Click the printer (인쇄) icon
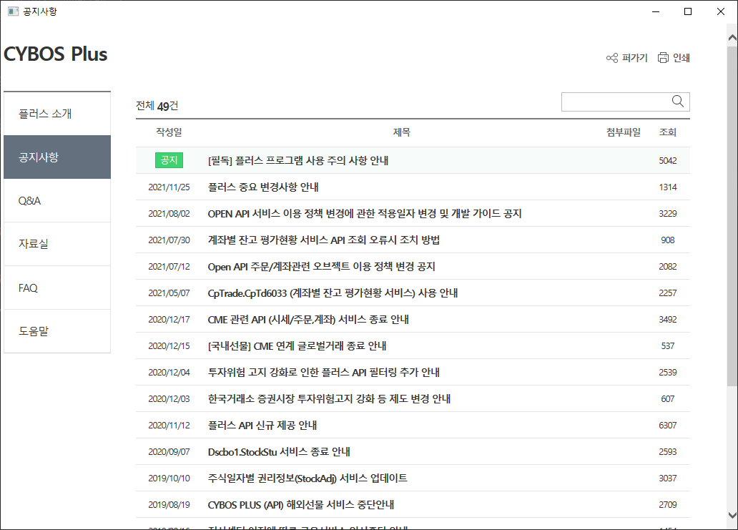Image resolution: width=738 pixels, height=530 pixels. (x=663, y=58)
